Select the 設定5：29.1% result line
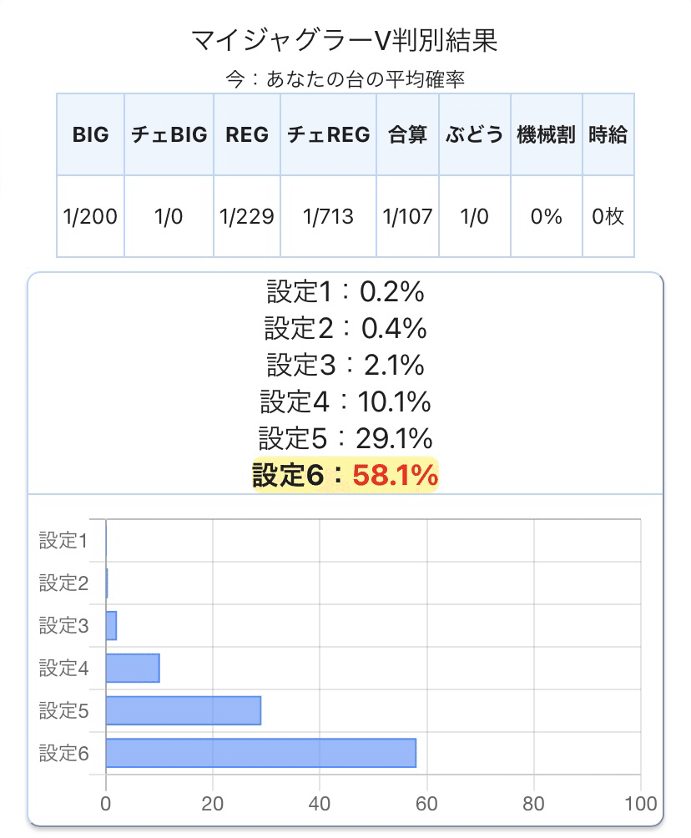Screen dimensions: 691x838 345,438
